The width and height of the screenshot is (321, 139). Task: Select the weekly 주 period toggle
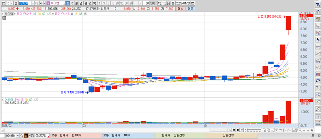coord(72,3)
